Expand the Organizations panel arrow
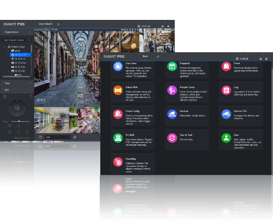273x224 pixels. (x=30, y=32)
